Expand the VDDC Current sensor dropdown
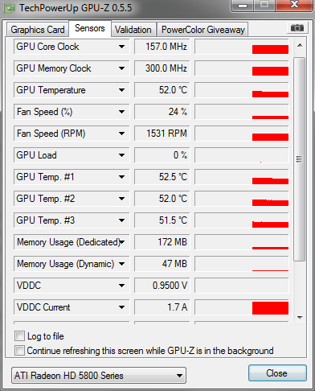 pyautogui.click(x=121, y=307)
